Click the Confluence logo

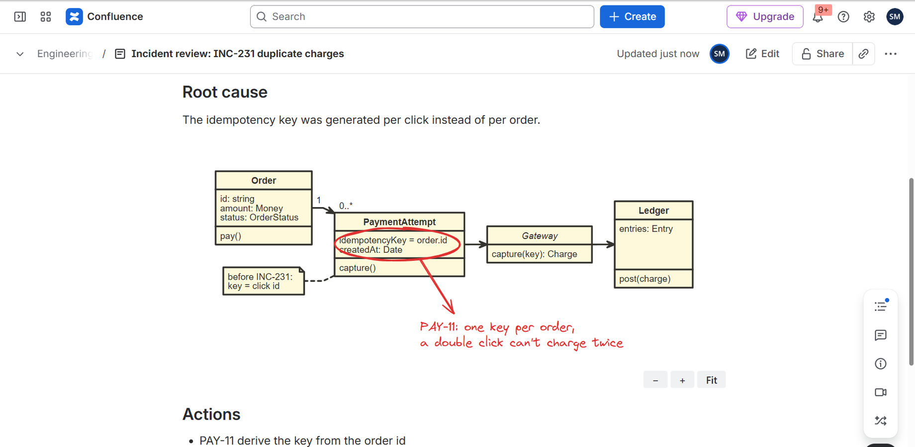click(x=104, y=17)
